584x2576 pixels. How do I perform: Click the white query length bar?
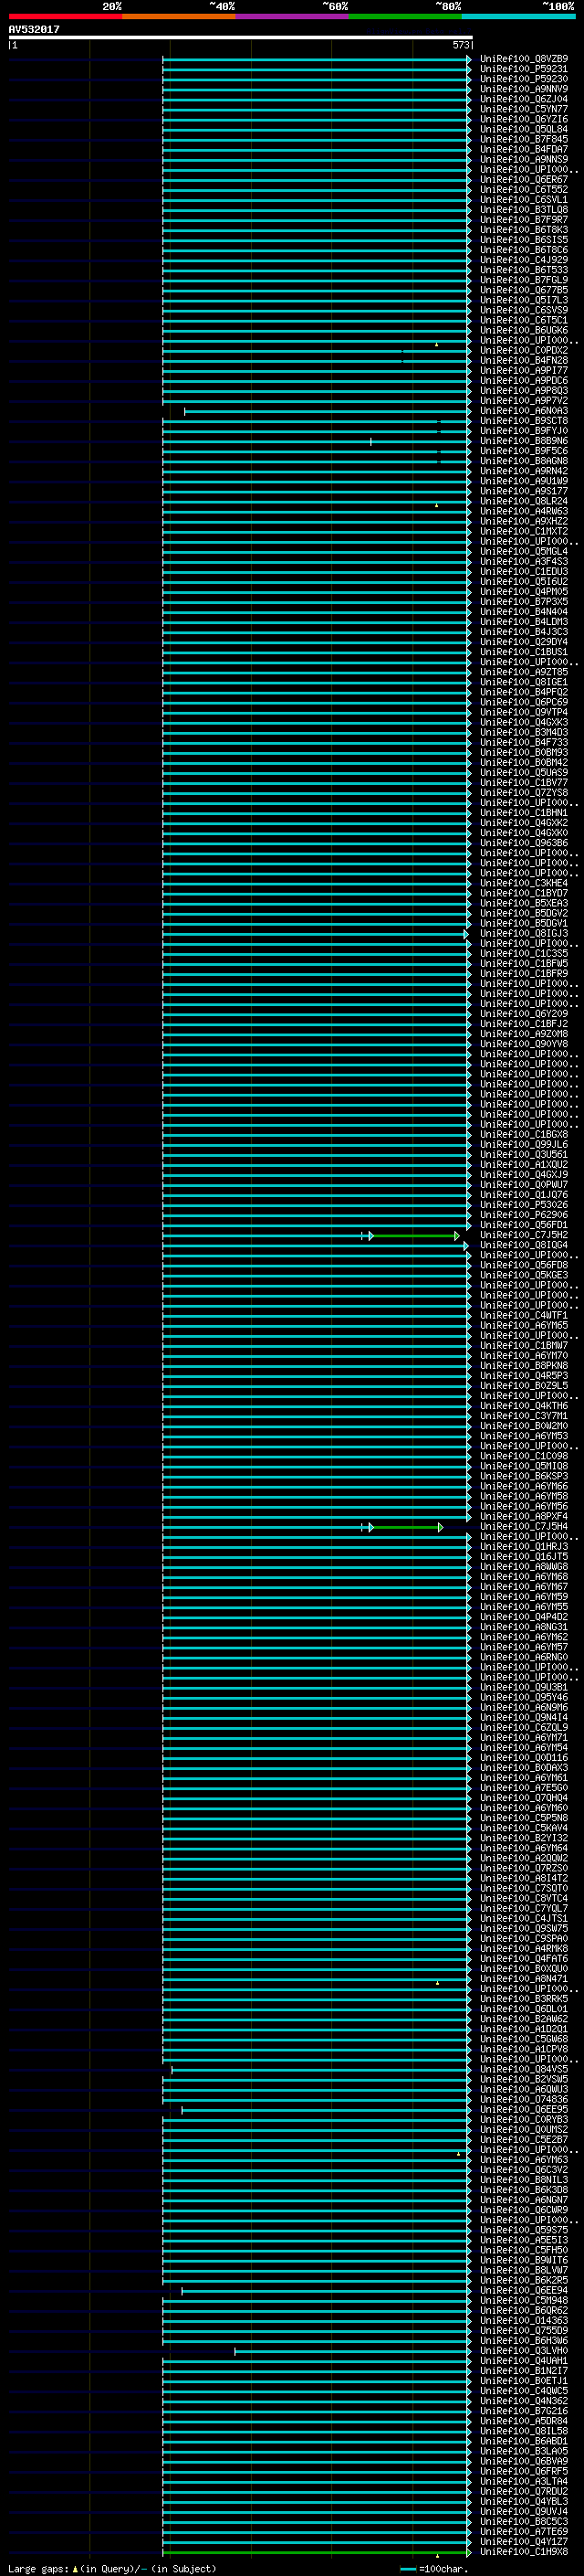click(241, 37)
